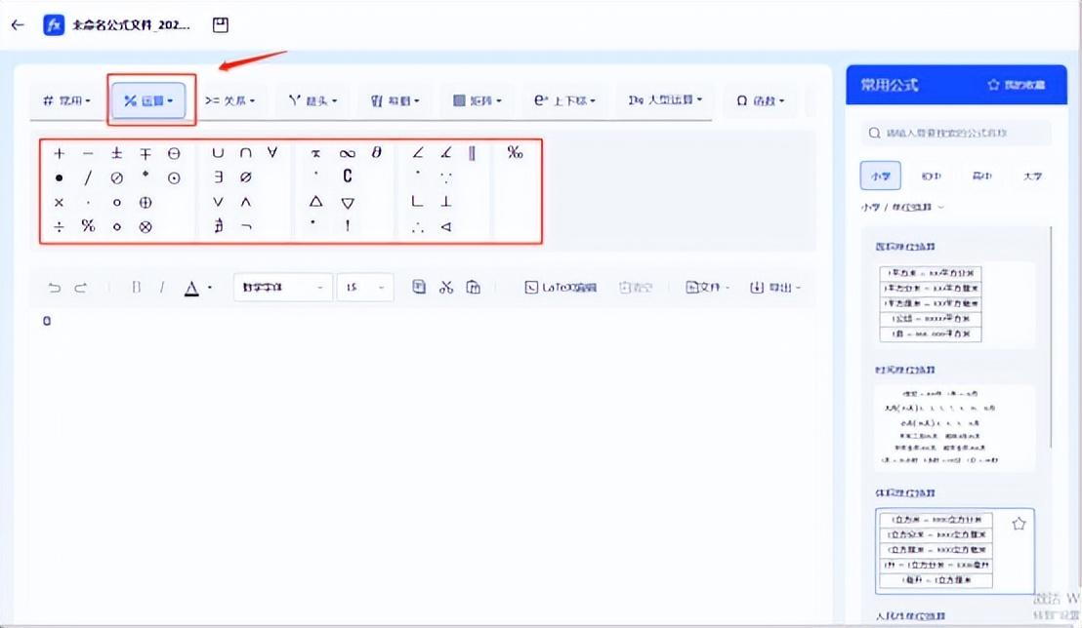The height and width of the screenshot is (628, 1082).
Task: Insert the exists ∃ symbol
Action: (218, 177)
